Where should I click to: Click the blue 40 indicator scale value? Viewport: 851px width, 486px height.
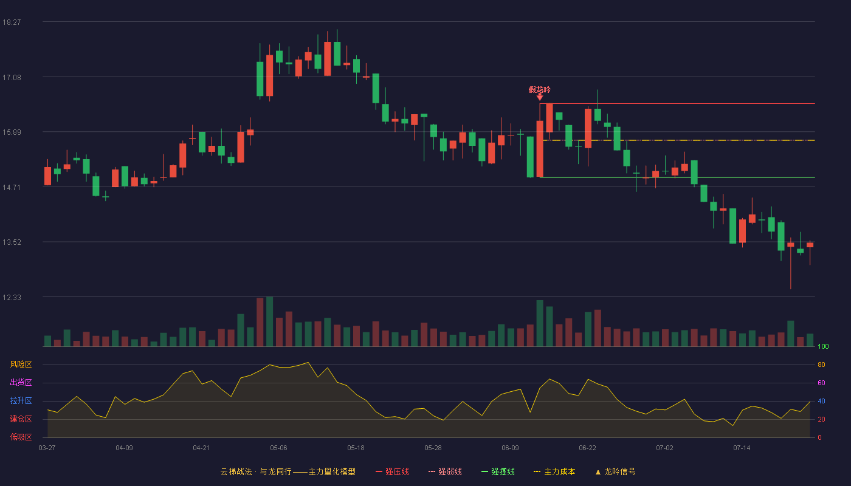[x=821, y=401]
